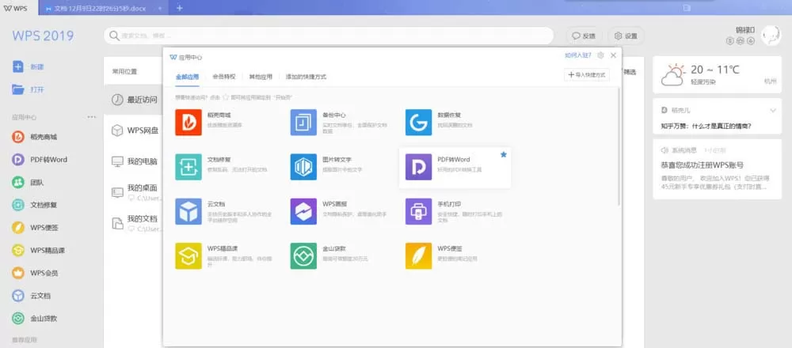
Task: Switch to 会员特权 tab
Action: click(224, 78)
